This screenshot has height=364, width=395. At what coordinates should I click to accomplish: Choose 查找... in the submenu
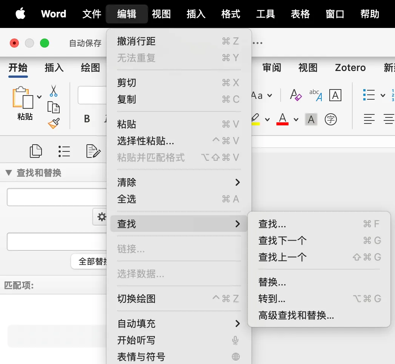319,224
